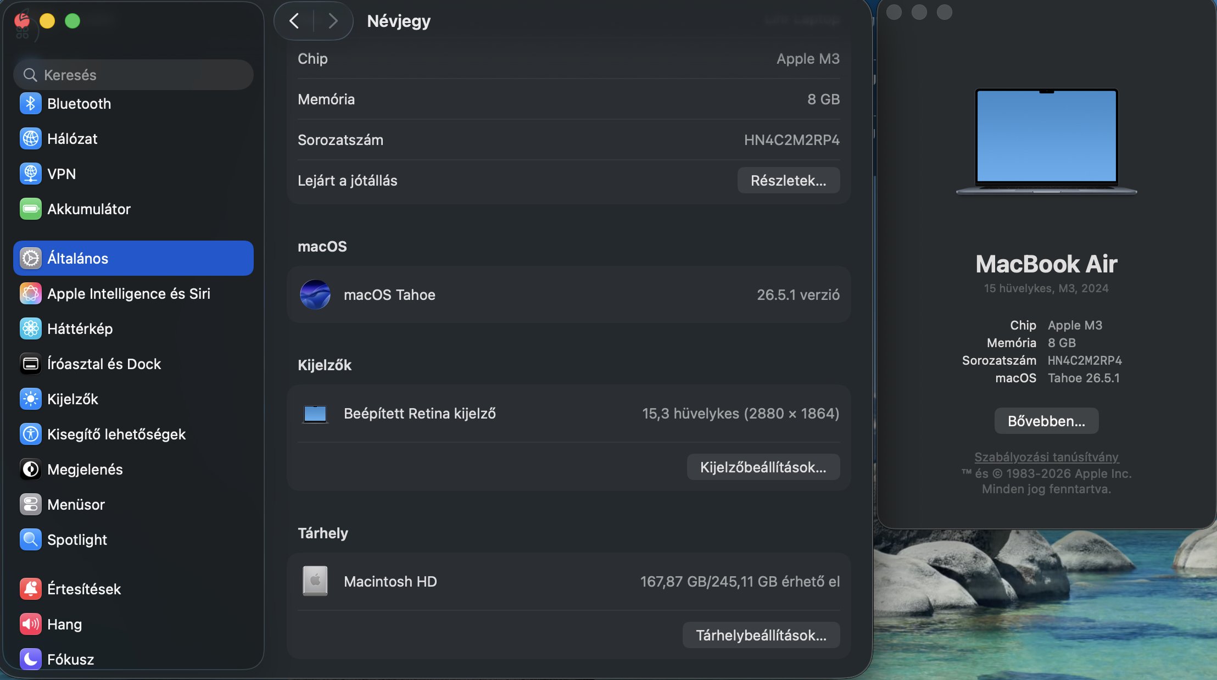Click the Megjelenés appearance icon
The image size is (1217, 680).
click(31, 469)
